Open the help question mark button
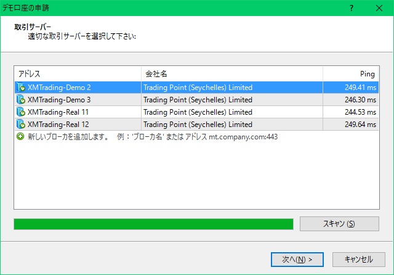394x275 pixels. [x=352, y=8]
